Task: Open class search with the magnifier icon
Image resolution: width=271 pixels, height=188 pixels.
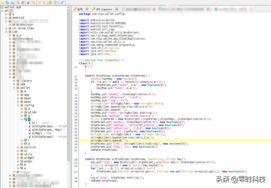Action: coord(33,3)
